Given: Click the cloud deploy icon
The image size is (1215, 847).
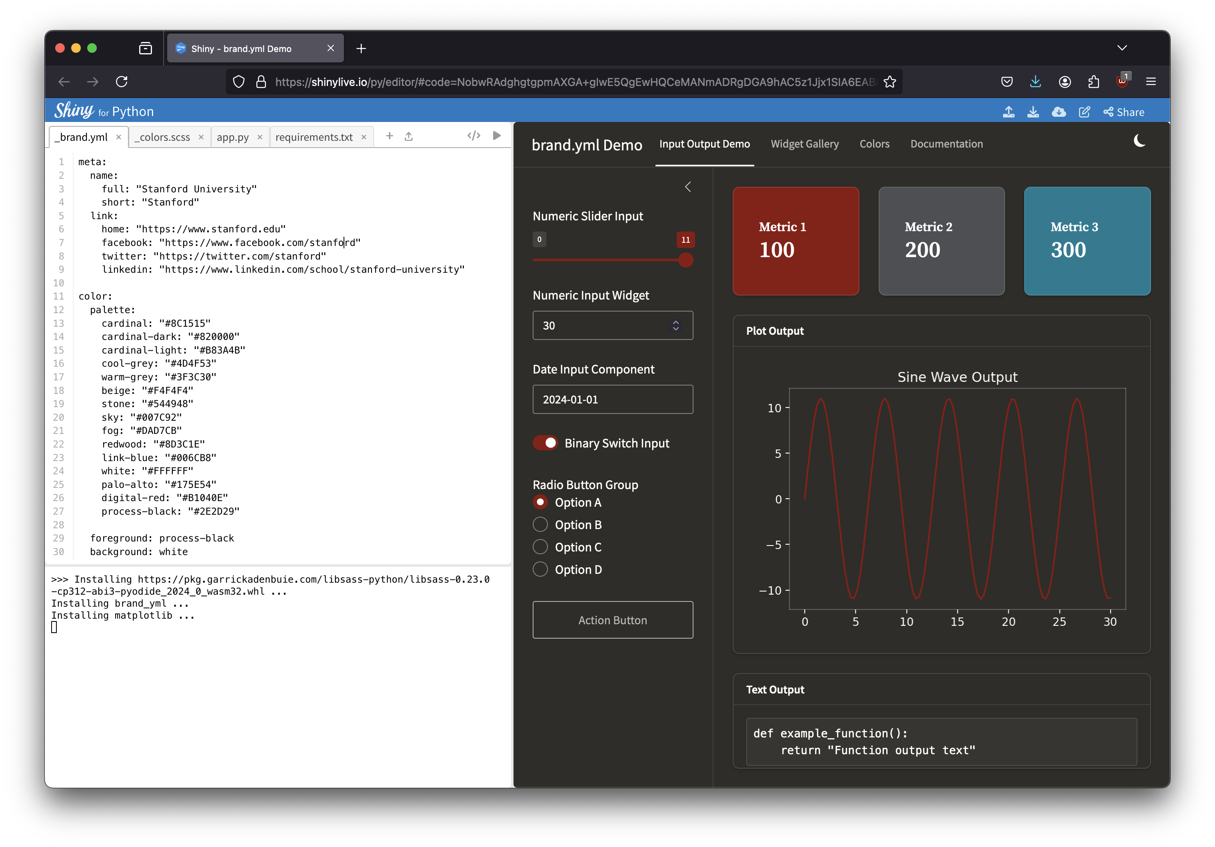Looking at the screenshot, I should (x=1059, y=112).
